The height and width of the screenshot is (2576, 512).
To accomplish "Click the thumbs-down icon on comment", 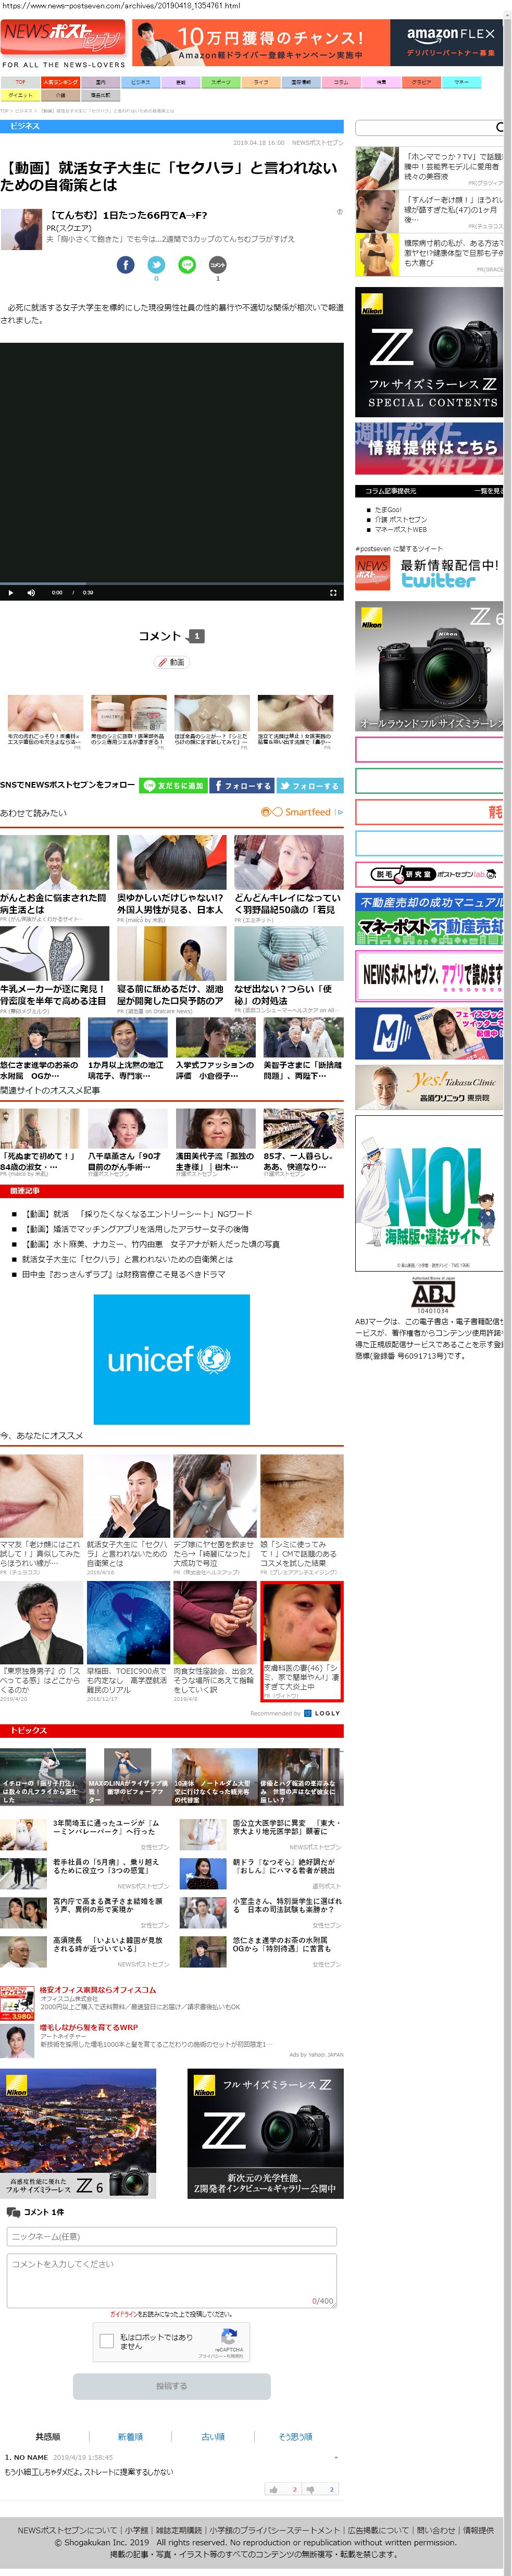I will 310,2488.
